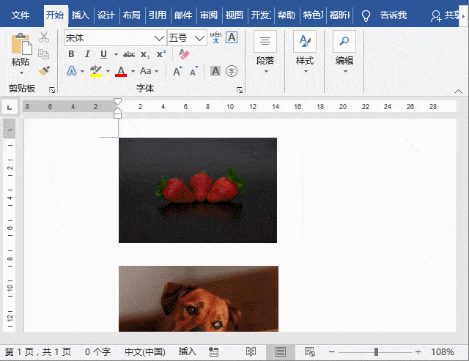Click the 粘贴 paste button
The height and width of the screenshot is (361, 469).
(x=21, y=53)
